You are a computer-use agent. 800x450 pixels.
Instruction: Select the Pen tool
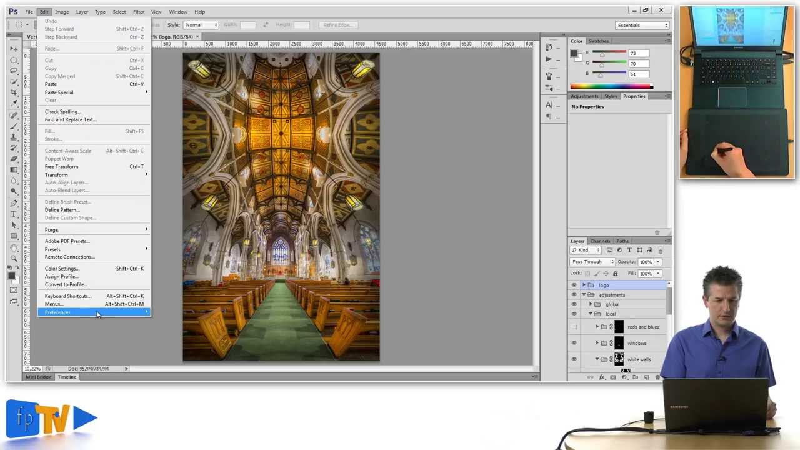point(14,203)
